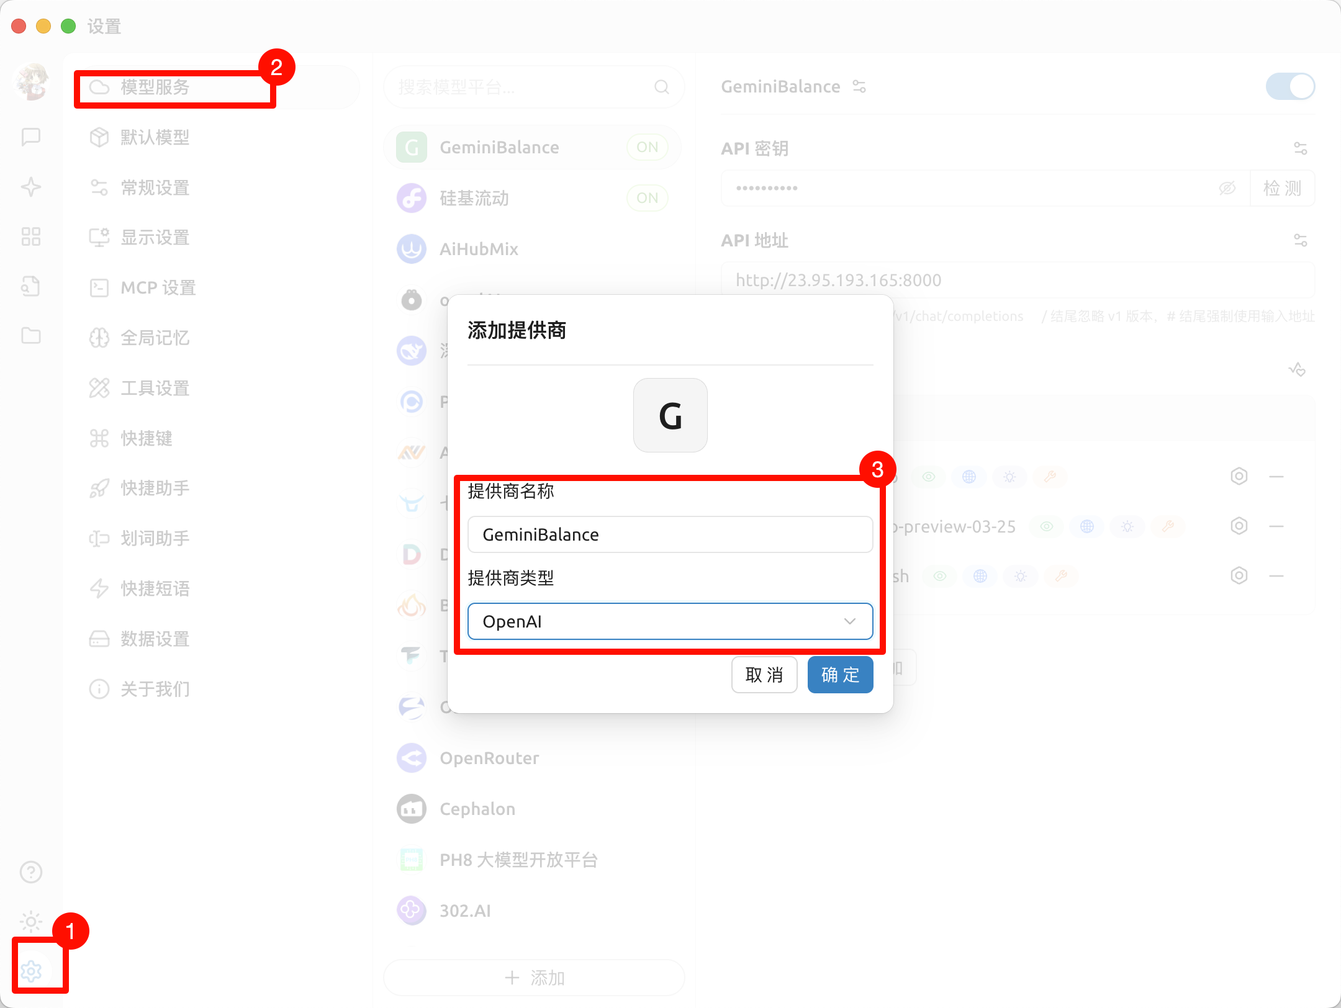This screenshot has height=1008, width=1341.
Task: Click the 确定 confirm button
Action: 840,675
